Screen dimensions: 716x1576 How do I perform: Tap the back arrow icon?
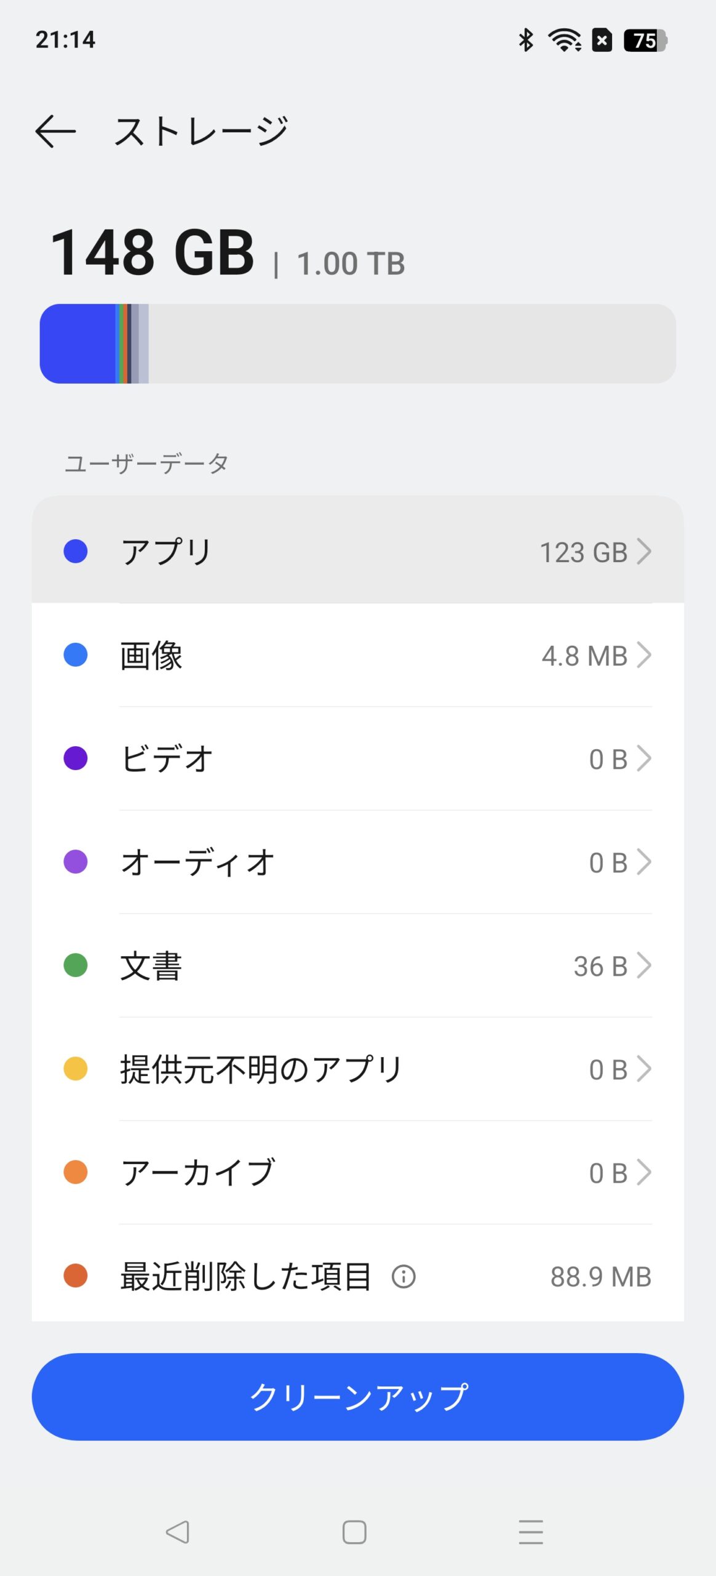55,131
